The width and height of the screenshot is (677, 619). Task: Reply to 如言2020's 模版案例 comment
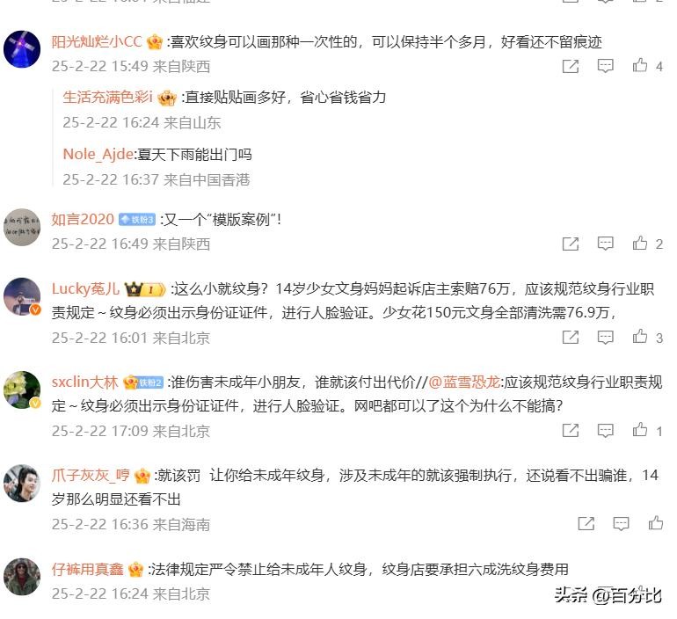click(605, 244)
